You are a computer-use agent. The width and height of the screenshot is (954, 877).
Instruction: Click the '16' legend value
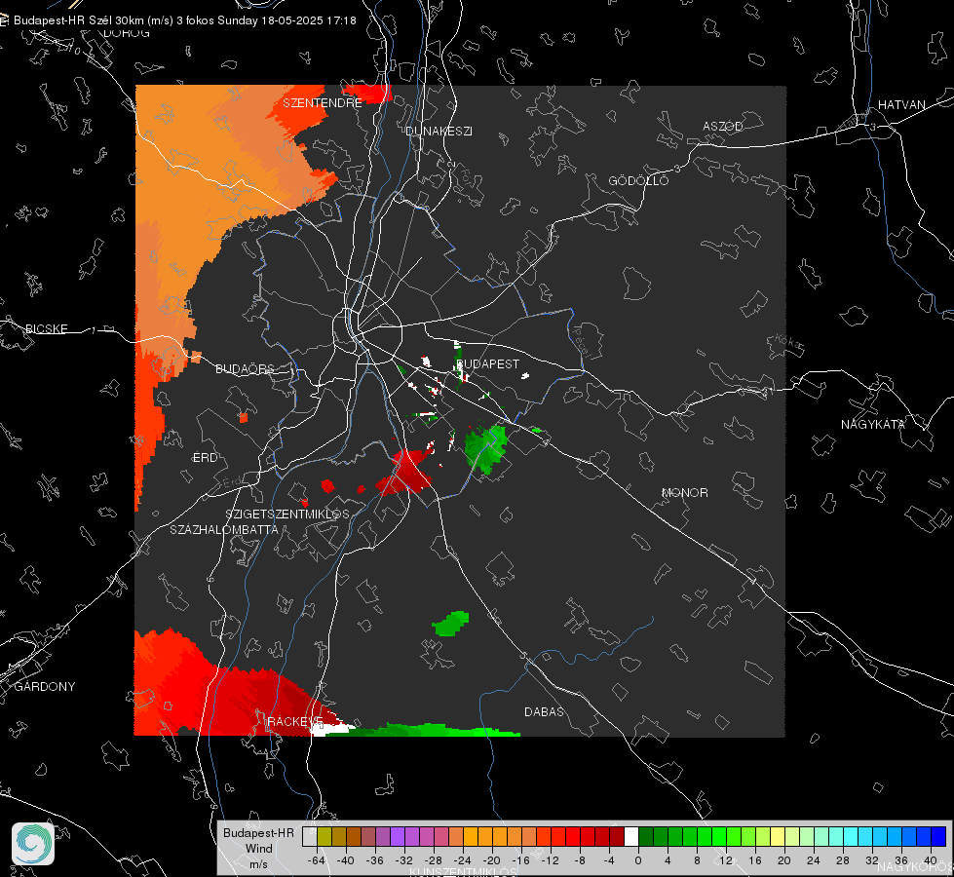tap(755, 860)
